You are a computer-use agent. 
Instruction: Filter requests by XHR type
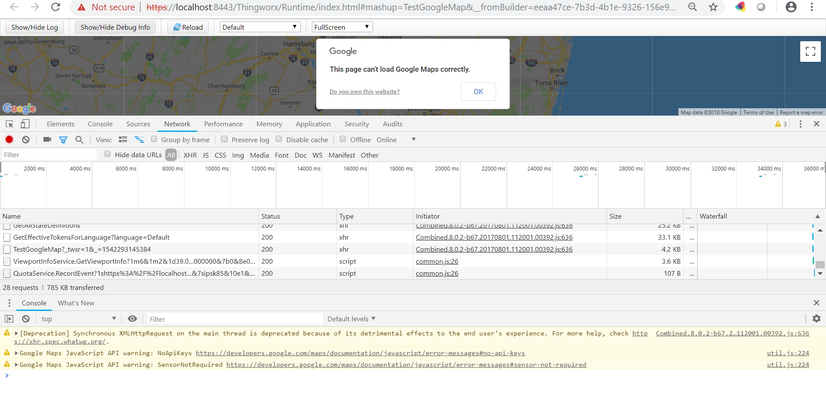click(190, 155)
